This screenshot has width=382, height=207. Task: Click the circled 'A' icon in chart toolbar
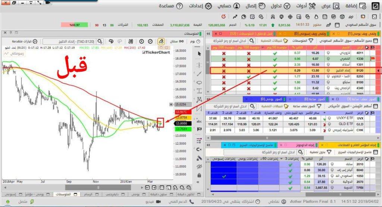(x=141, y=41)
